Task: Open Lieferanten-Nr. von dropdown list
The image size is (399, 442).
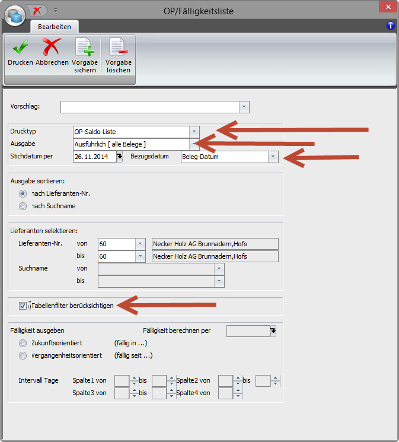Action: (141, 244)
